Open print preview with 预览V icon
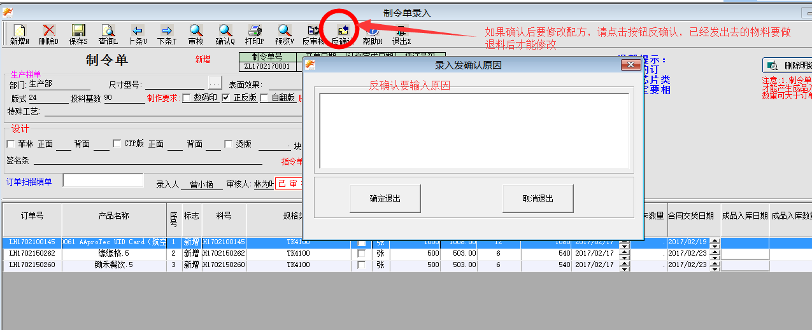Screen dimensions: 812x330 pyautogui.click(x=285, y=35)
